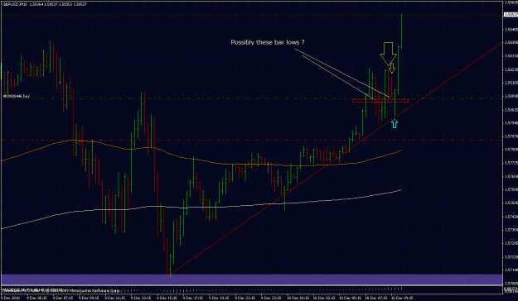Select the "Possibly these bar lows ?" text label

coord(267,42)
